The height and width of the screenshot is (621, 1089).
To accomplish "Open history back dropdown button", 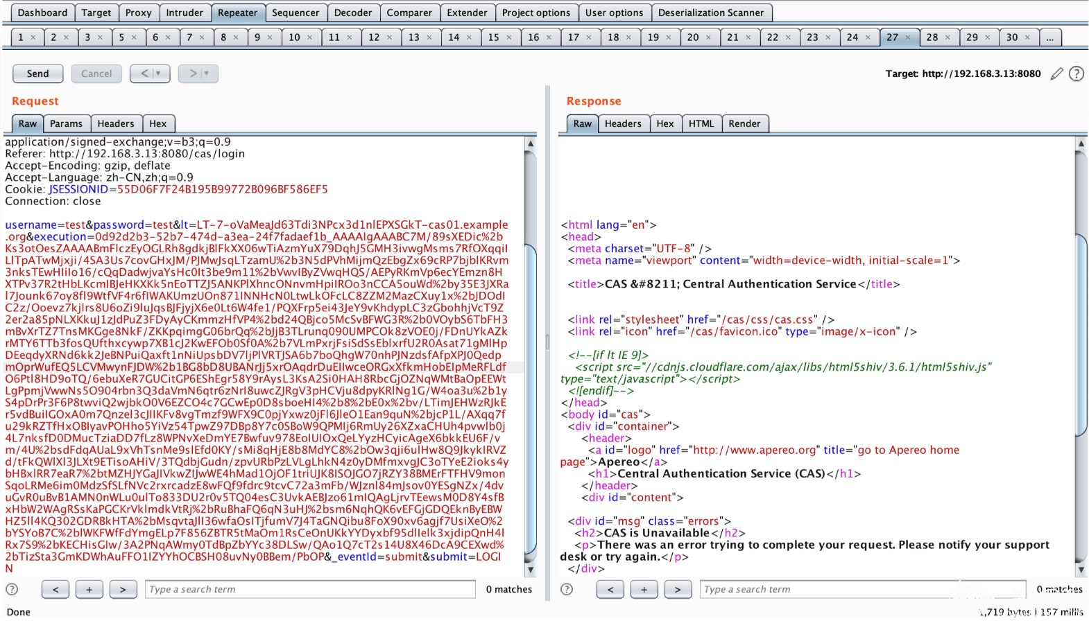I will point(150,73).
